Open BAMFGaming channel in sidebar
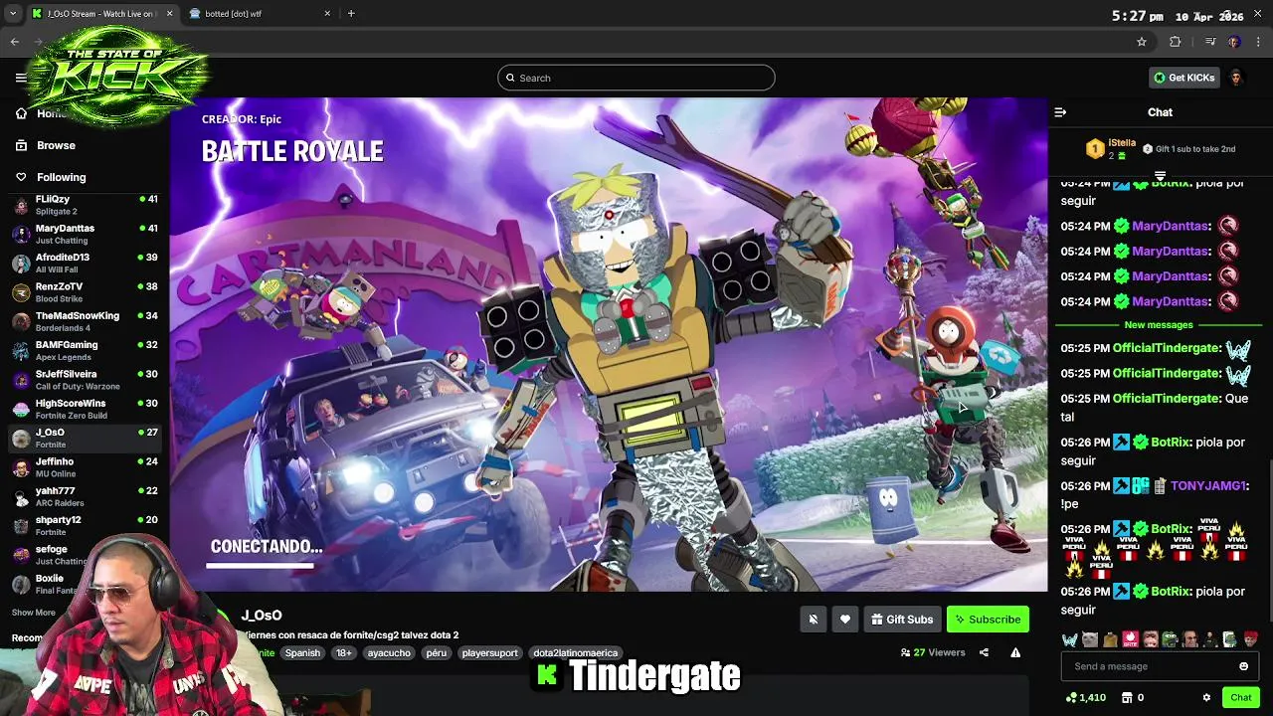Viewport: 1273px width, 716px height. click(85, 351)
